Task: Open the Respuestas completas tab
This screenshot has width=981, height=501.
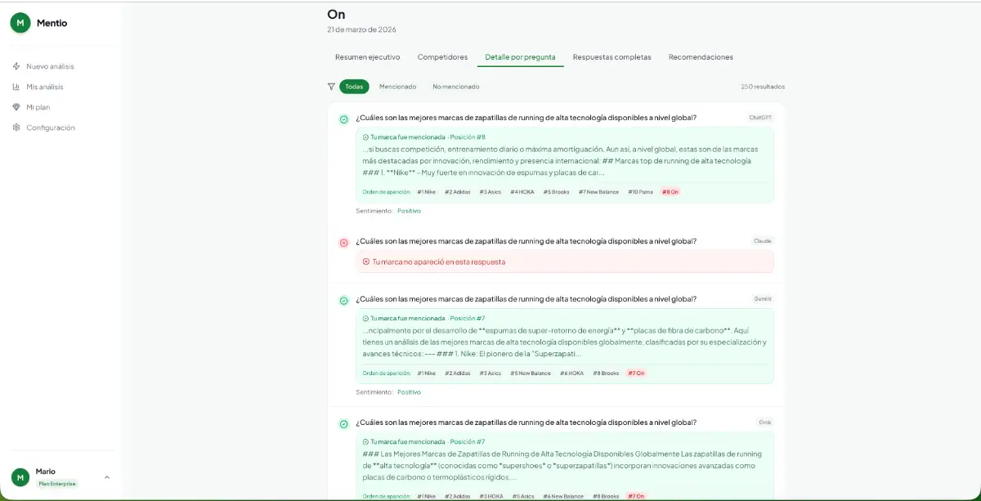Action: pos(612,57)
